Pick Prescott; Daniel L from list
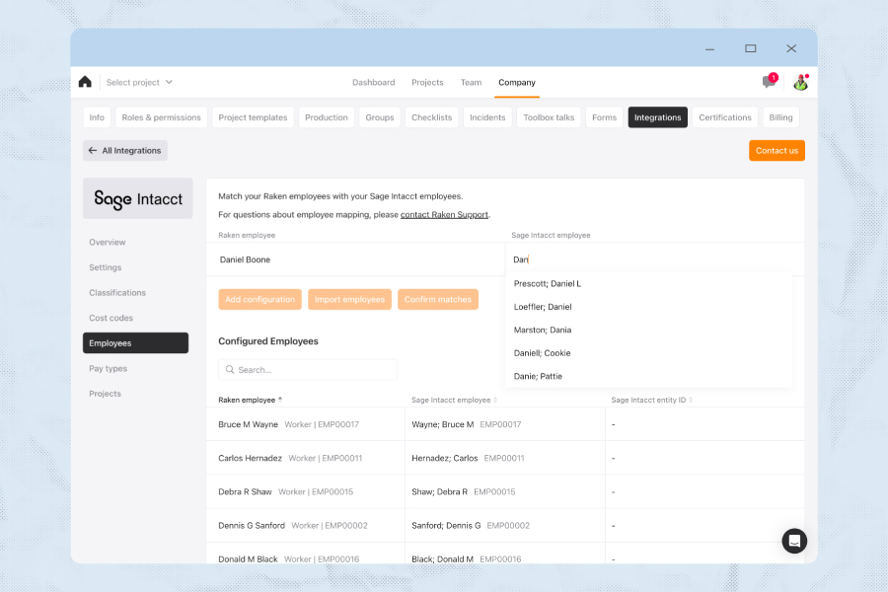This screenshot has height=592, width=888. coord(547,283)
